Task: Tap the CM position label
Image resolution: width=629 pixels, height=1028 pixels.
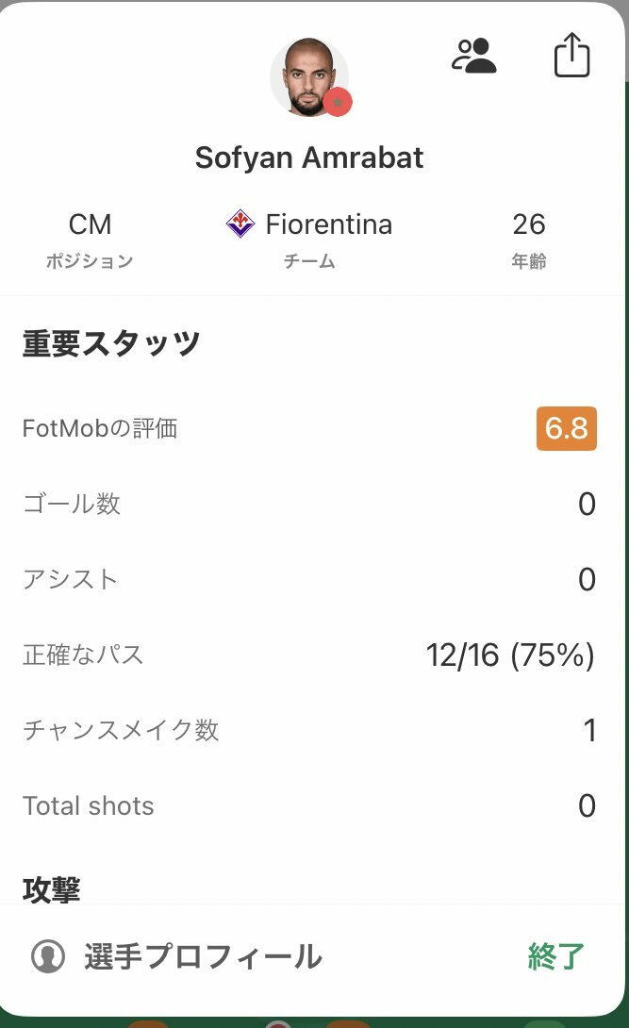Action: coord(90,224)
